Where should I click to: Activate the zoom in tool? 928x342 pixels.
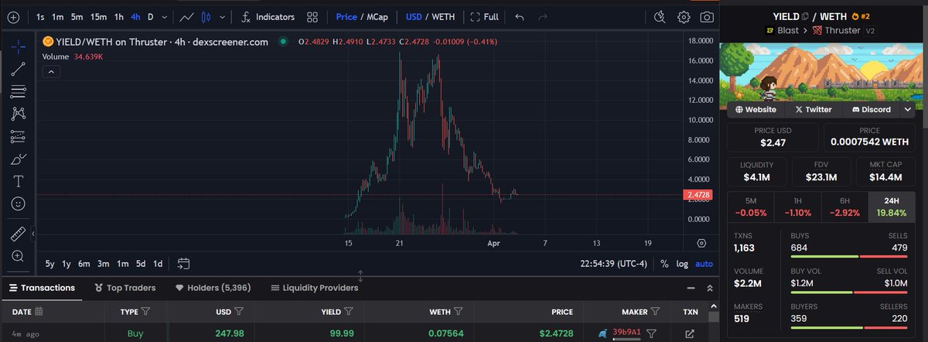[19, 255]
